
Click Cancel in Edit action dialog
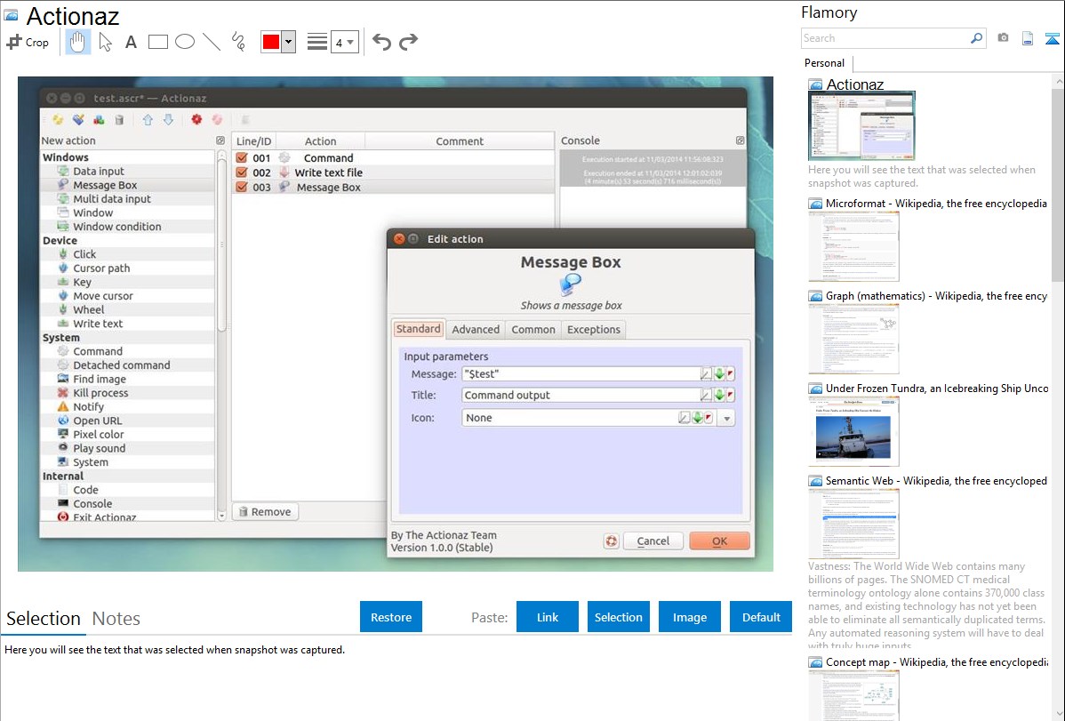point(653,541)
